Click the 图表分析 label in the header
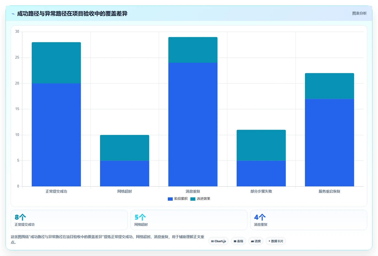The height and width of the screenshot is (256, 378). point(359,13)
